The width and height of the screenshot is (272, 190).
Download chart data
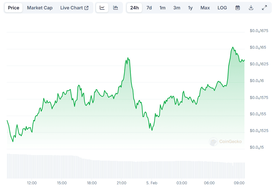(251, 8)
